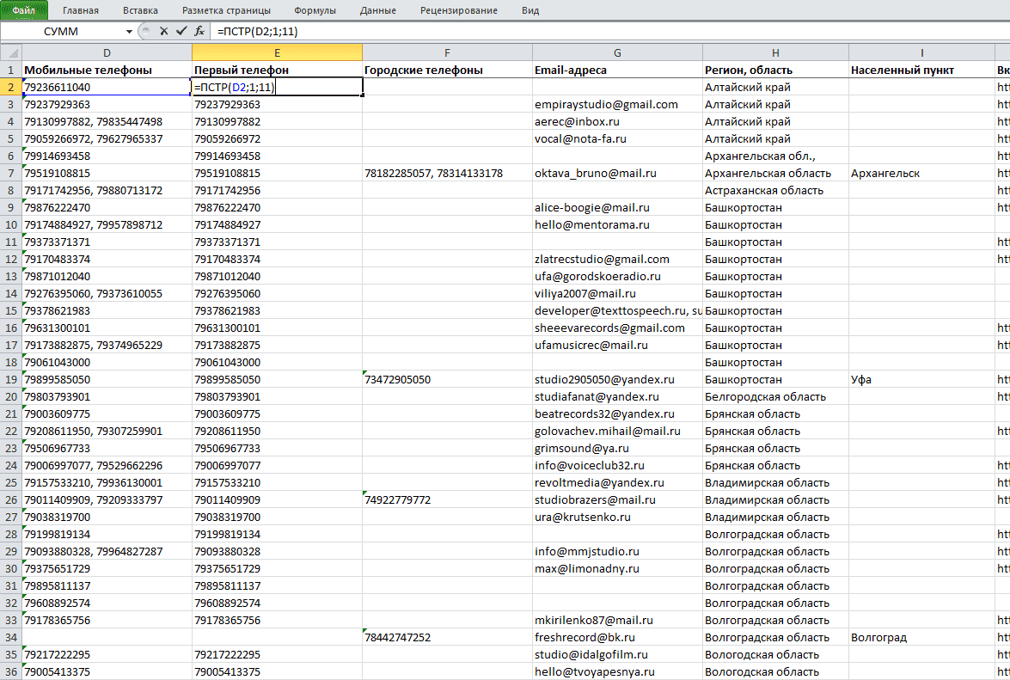Viewport: 1010px width, 680px height.
Task: Select column G by its header
Action: tap(617, 52)
